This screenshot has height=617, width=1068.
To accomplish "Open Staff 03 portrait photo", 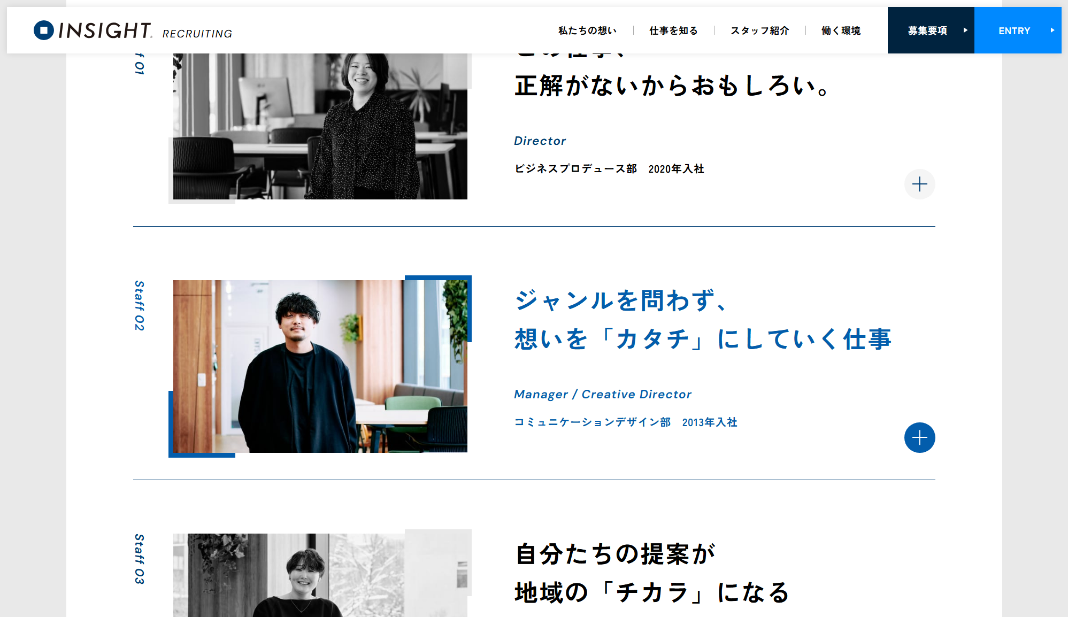I will pyautogui.click(x=320, y=575).
